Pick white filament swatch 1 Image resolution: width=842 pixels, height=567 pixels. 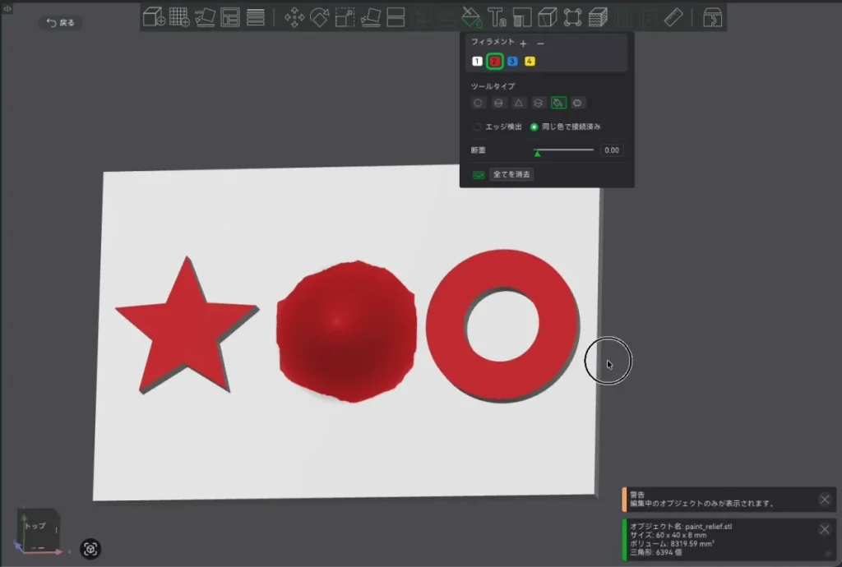click(477, 61)
